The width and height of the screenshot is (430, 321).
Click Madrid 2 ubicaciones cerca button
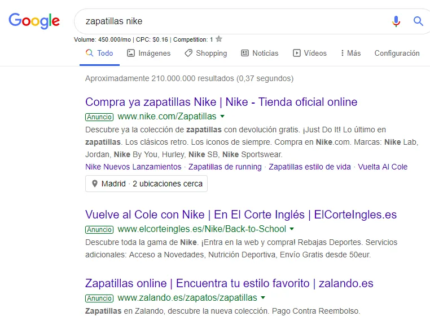[x=146, y=184]
